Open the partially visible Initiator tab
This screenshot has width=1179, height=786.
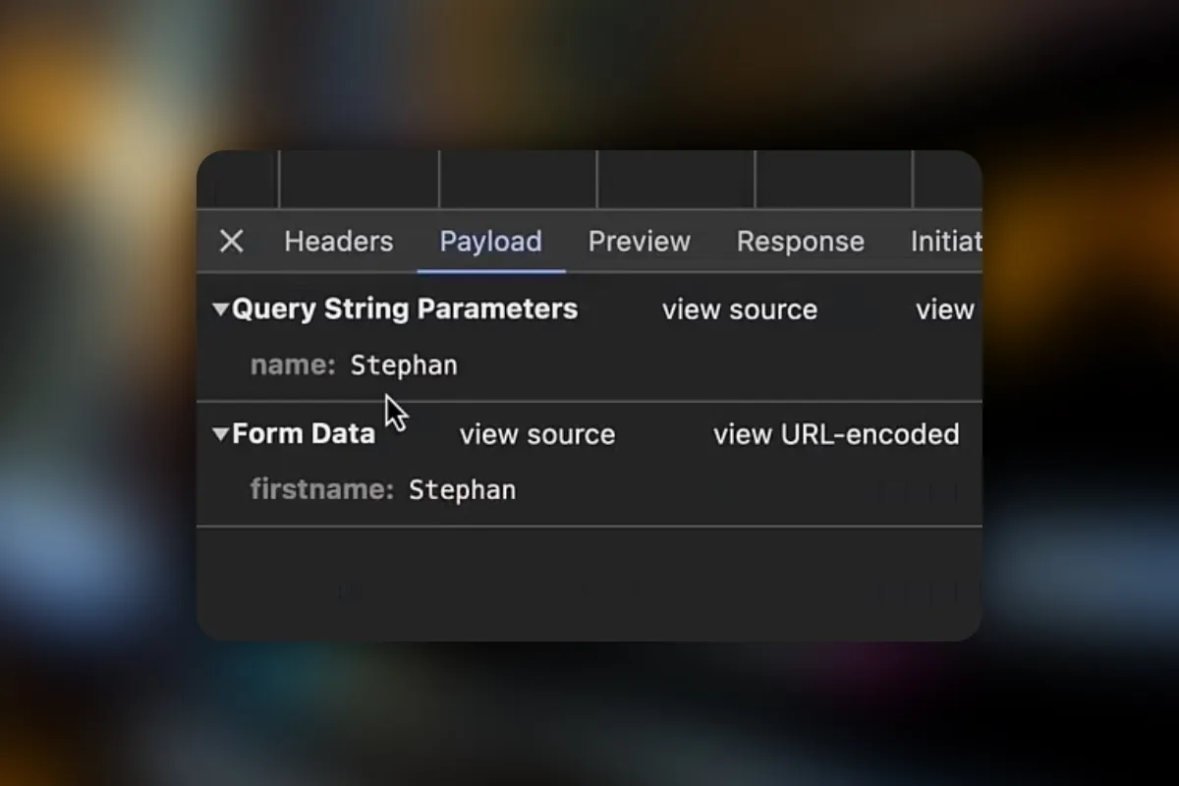tap(945, 241)
